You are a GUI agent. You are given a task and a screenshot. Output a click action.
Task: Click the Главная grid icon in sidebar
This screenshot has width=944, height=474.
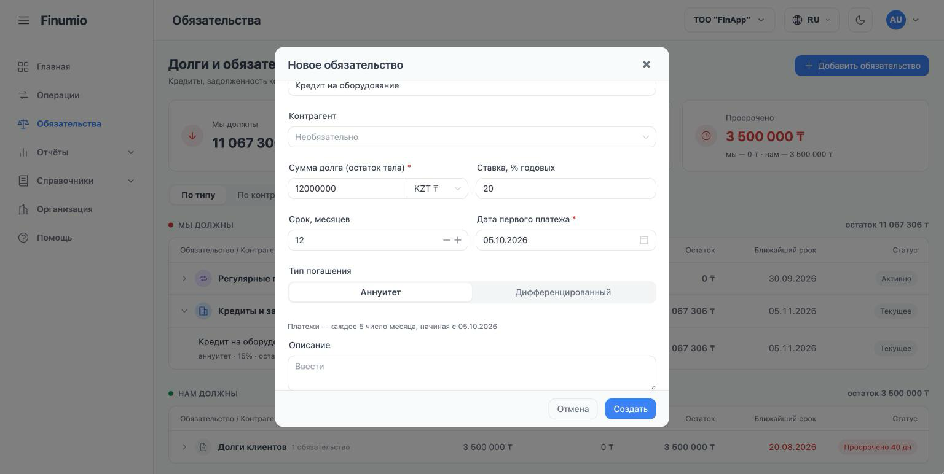(x=23, y=67)
